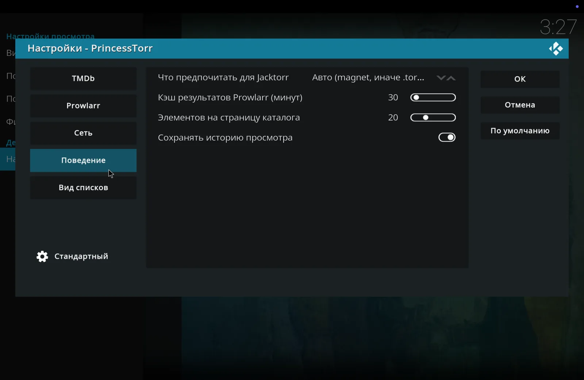The height and width of the screenshot is (380, 584).
Task: Click the value Авто (magnet, иначе .tor...
Action: (x=368, y=77)
